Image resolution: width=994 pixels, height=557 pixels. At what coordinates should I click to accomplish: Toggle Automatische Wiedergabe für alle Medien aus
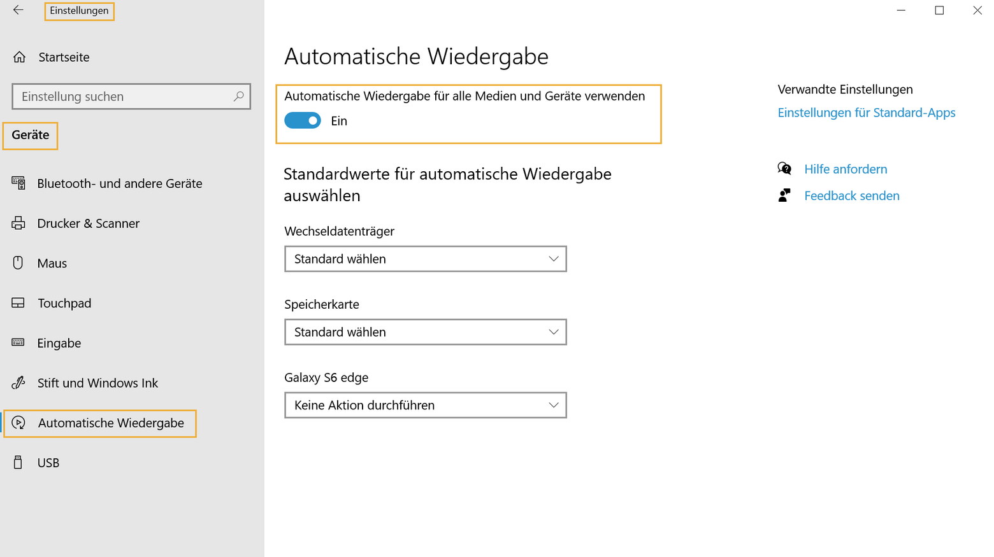point(303,120)
